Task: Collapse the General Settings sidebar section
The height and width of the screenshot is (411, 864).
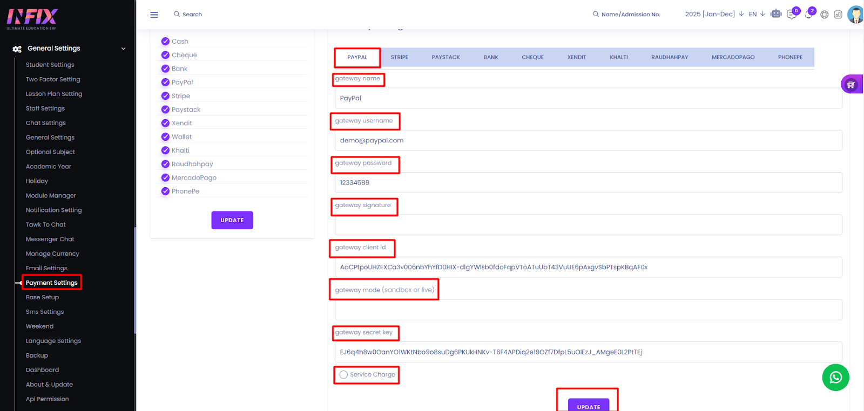Action: (x=123, y=49)
